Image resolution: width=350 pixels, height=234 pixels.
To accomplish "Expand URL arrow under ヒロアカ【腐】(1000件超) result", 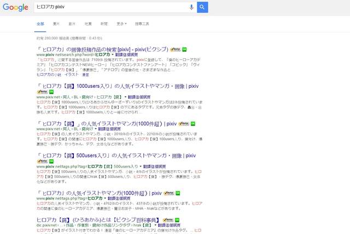I will (96, 129).
